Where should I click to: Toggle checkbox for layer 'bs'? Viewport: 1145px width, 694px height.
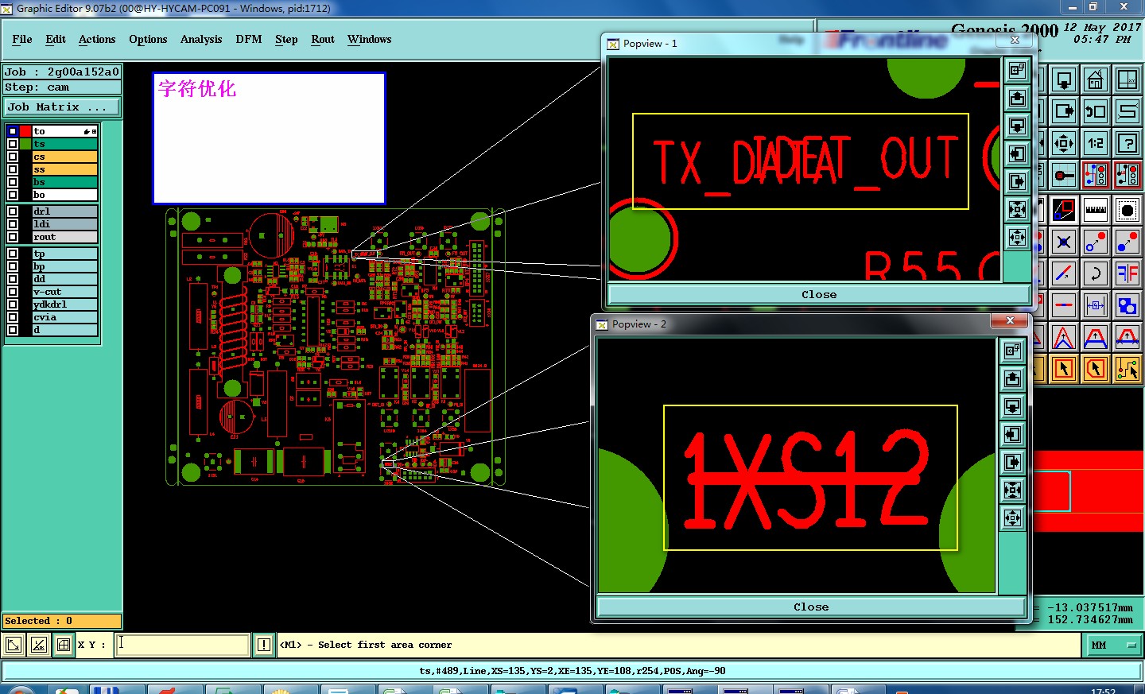tap(13, 182)
